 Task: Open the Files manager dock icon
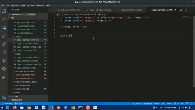[x=29, y=108]
